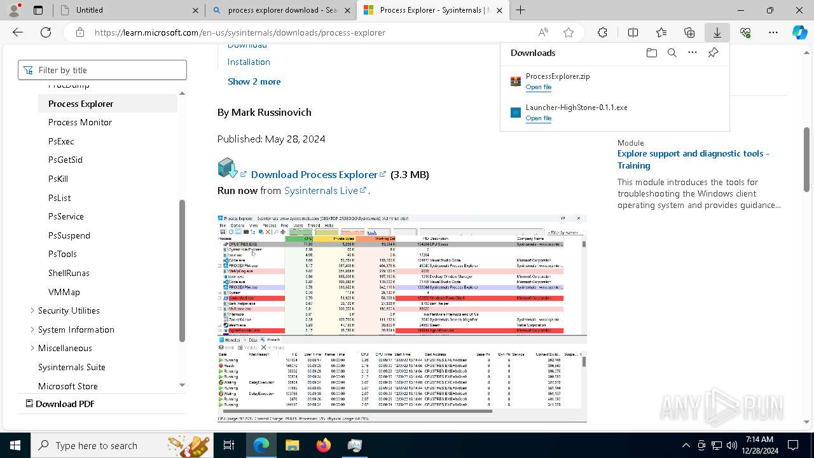Close the Untitled tab

pyautogui.click(x=195, y=10)
